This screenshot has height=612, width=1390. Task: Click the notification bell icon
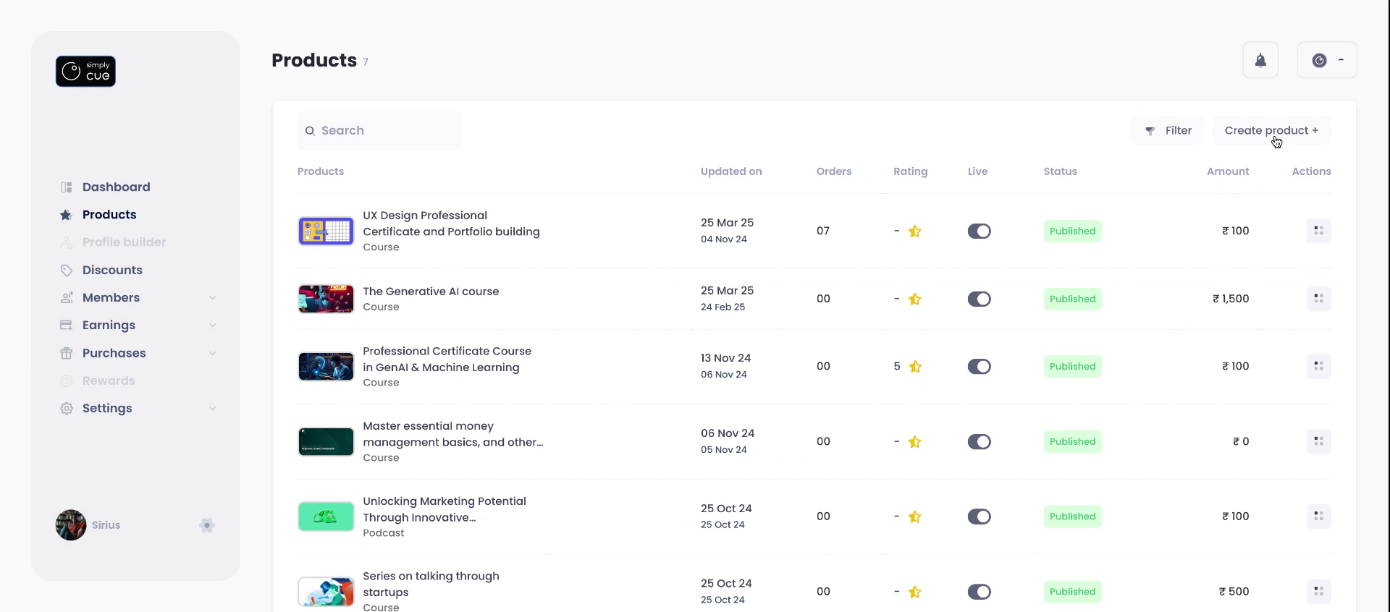click(x=1260, y=60)
